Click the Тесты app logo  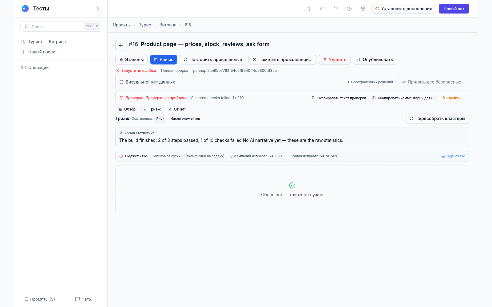[x=25, y=9]
